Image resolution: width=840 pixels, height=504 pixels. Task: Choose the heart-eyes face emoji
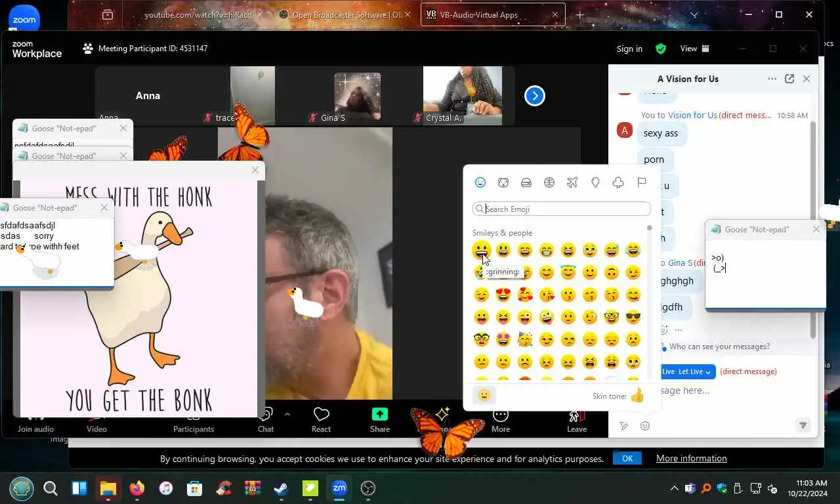tap(503, 295)
